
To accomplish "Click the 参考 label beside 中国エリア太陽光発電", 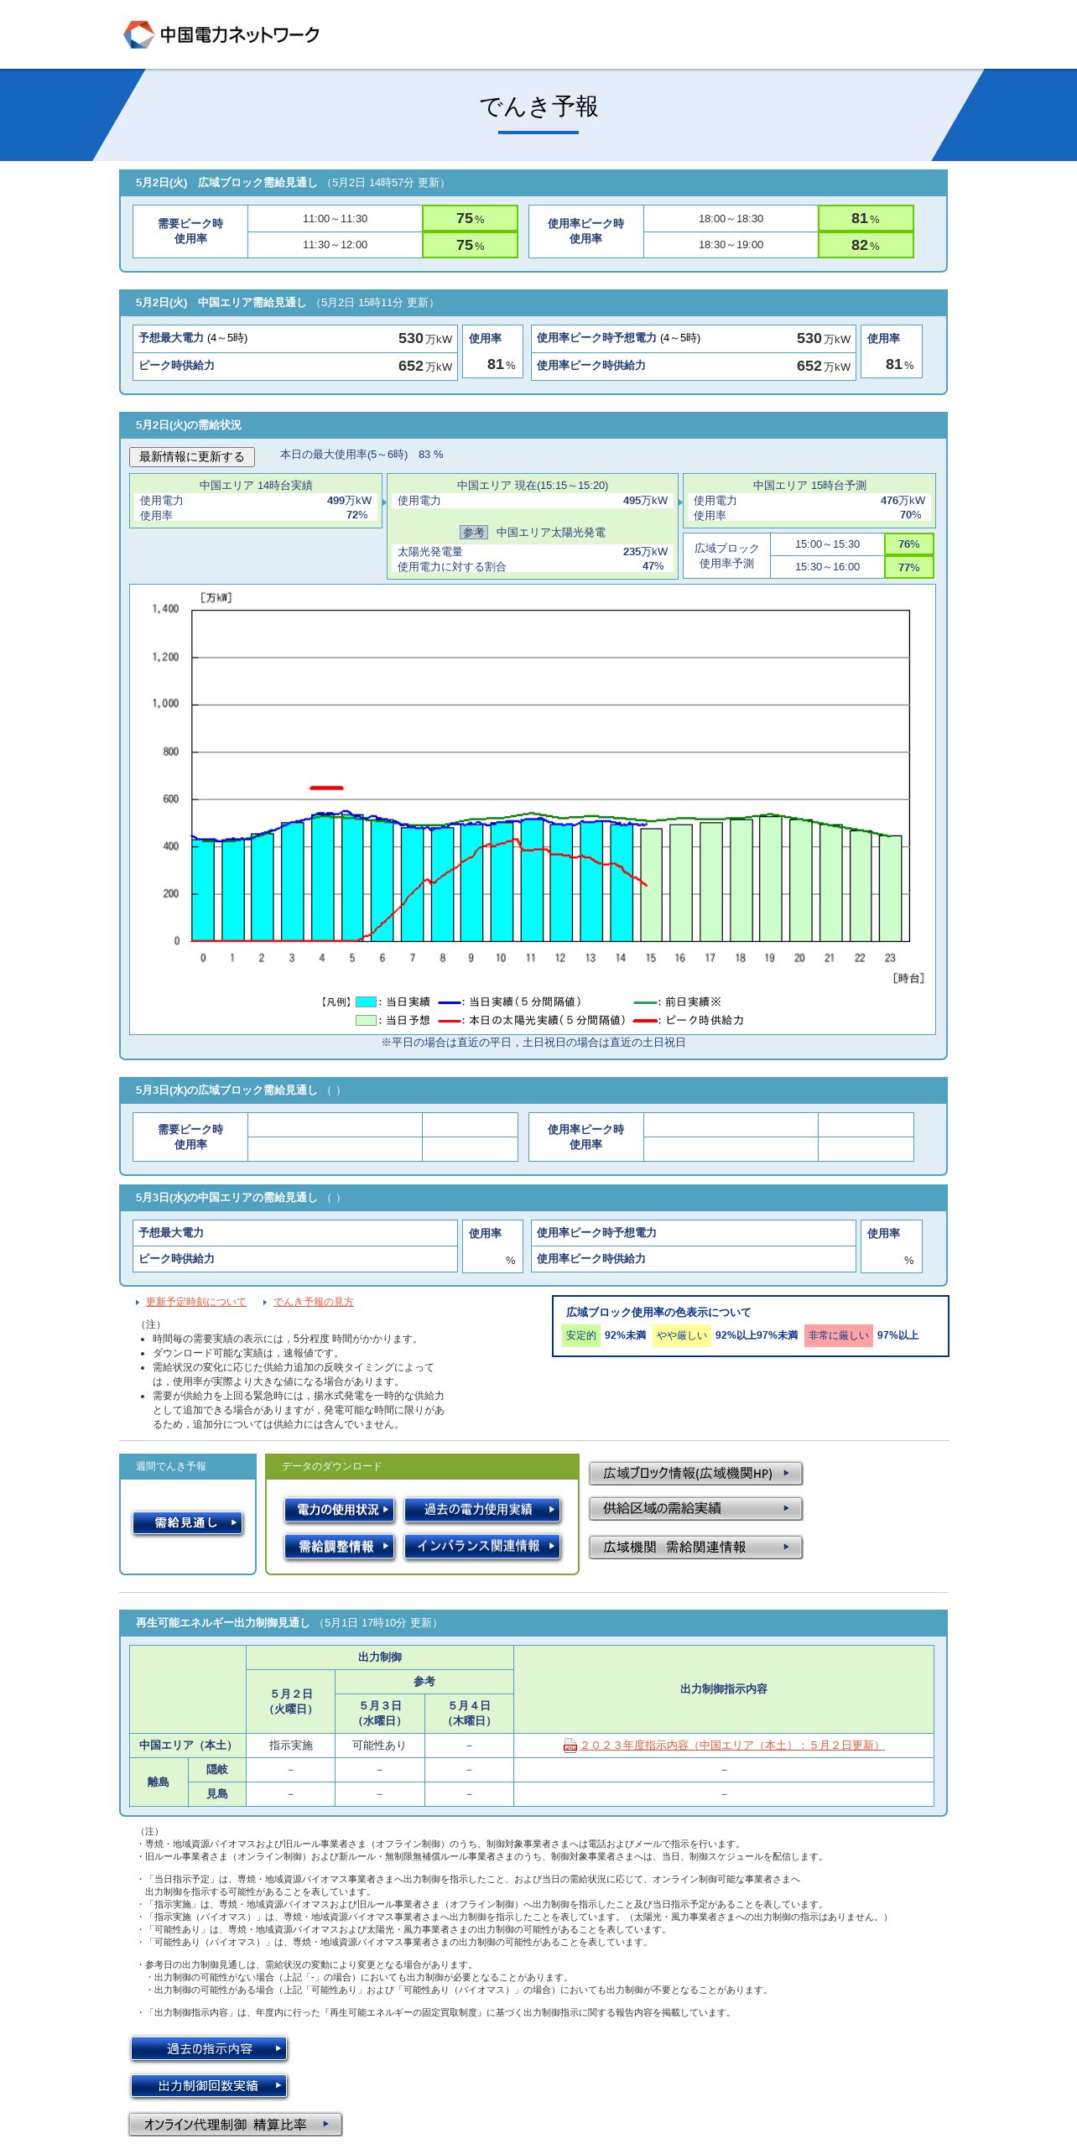I will (474, 532).
